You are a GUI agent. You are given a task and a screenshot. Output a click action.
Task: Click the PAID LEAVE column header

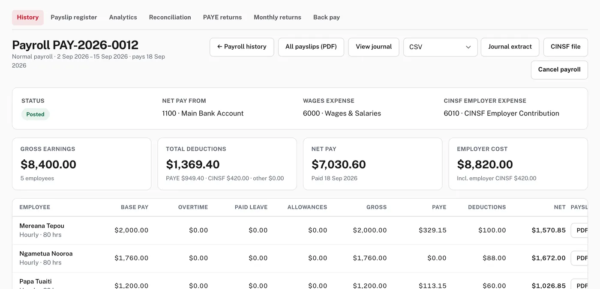pos(251,207)
